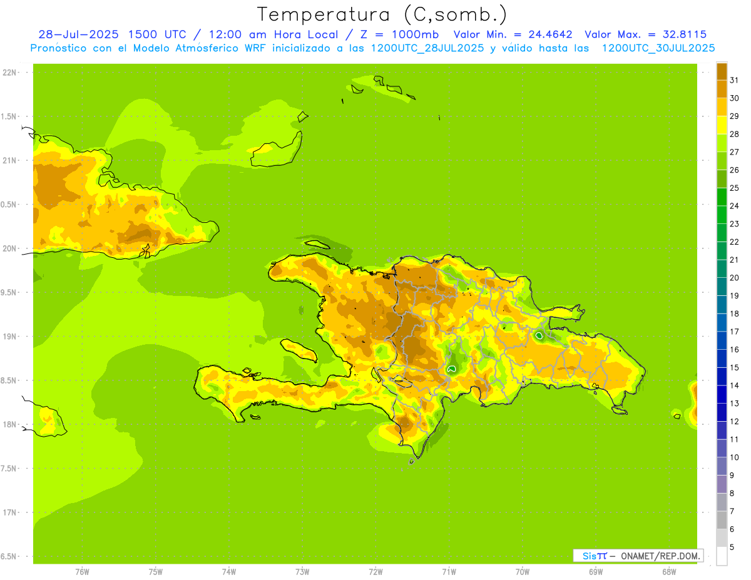Click the "73W" longitude label
This screenshot has height=580, width=751.
[302, 572]
